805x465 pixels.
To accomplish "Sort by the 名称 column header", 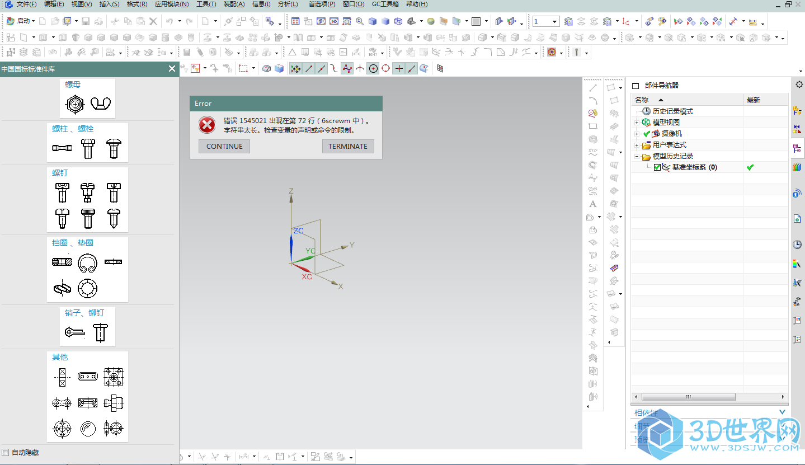I will [687, 100].
